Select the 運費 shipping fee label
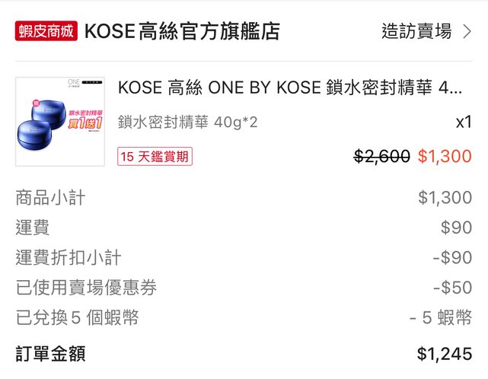 [x=33, y=228]
